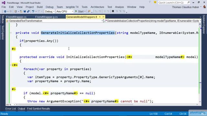Open the Debug menu
Viewport: 207px width, 116px height.
[x=49, y=7]
